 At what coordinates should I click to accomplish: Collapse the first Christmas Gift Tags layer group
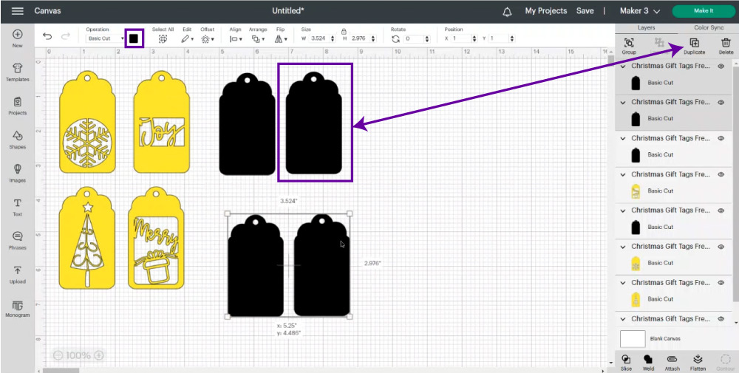pos(623,66)
